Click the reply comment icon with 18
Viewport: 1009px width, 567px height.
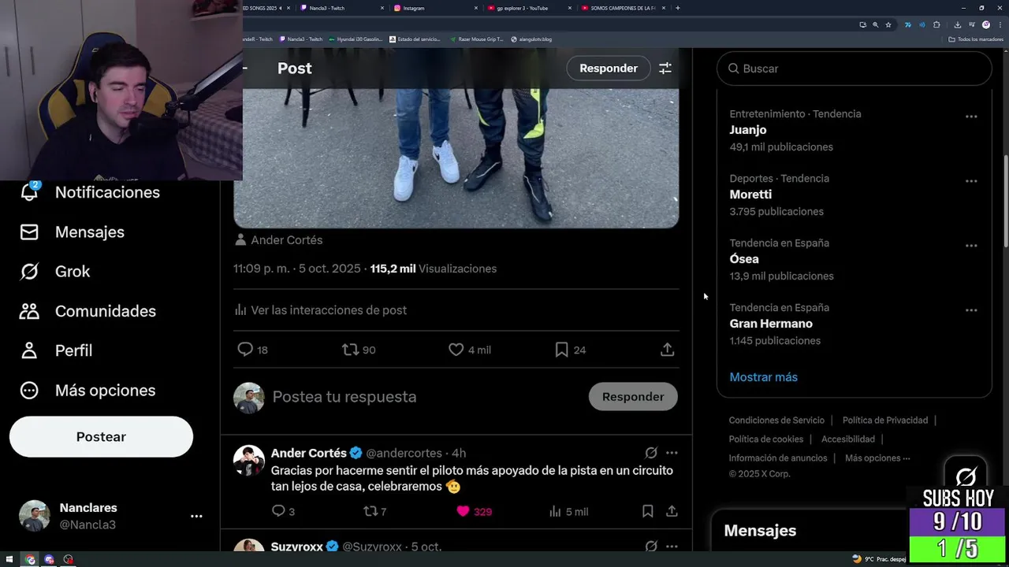click(252, 350)
